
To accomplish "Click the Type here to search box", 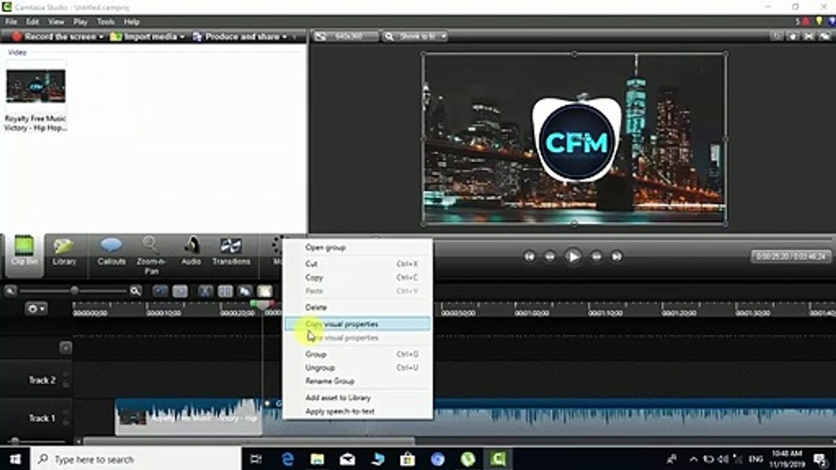I will (x=137, y=459).
